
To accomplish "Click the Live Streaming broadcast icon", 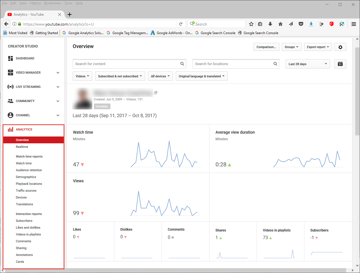I will click(x=11, y=87).
